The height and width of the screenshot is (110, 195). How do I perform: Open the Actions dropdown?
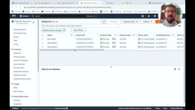click(x=147, y=22)
